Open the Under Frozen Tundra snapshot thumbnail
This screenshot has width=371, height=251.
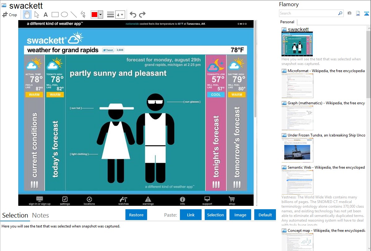click(x=297, y=150)
